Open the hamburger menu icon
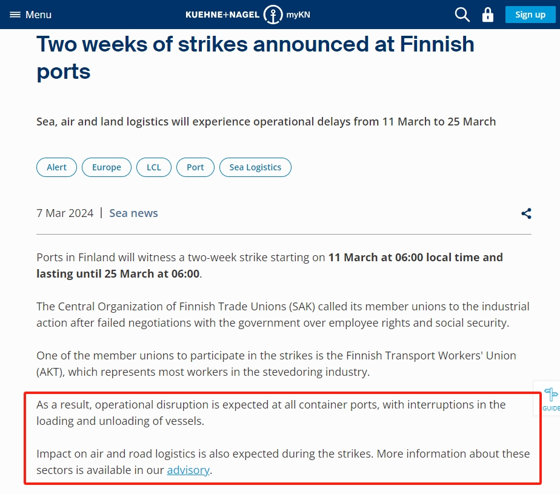The image size is (560, 494). (15, 15)
